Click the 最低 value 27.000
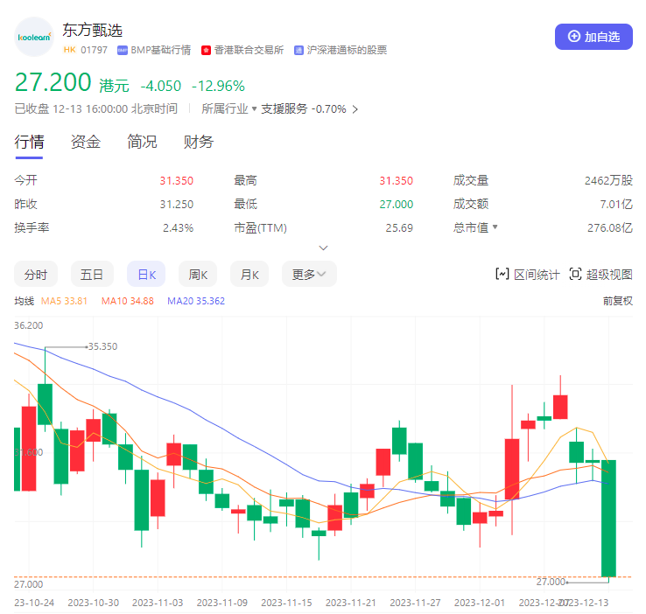This screenshot has width=646, height=614. [x=396, y=204]
